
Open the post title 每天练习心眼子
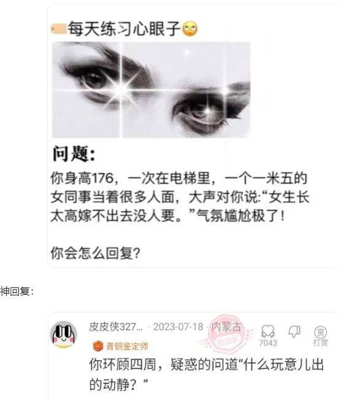pyautogui.click(x=124, y=28)
